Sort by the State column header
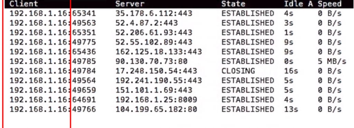Viewport: 354px width, 128px height. pyautogui.click(x=233, y=4)
